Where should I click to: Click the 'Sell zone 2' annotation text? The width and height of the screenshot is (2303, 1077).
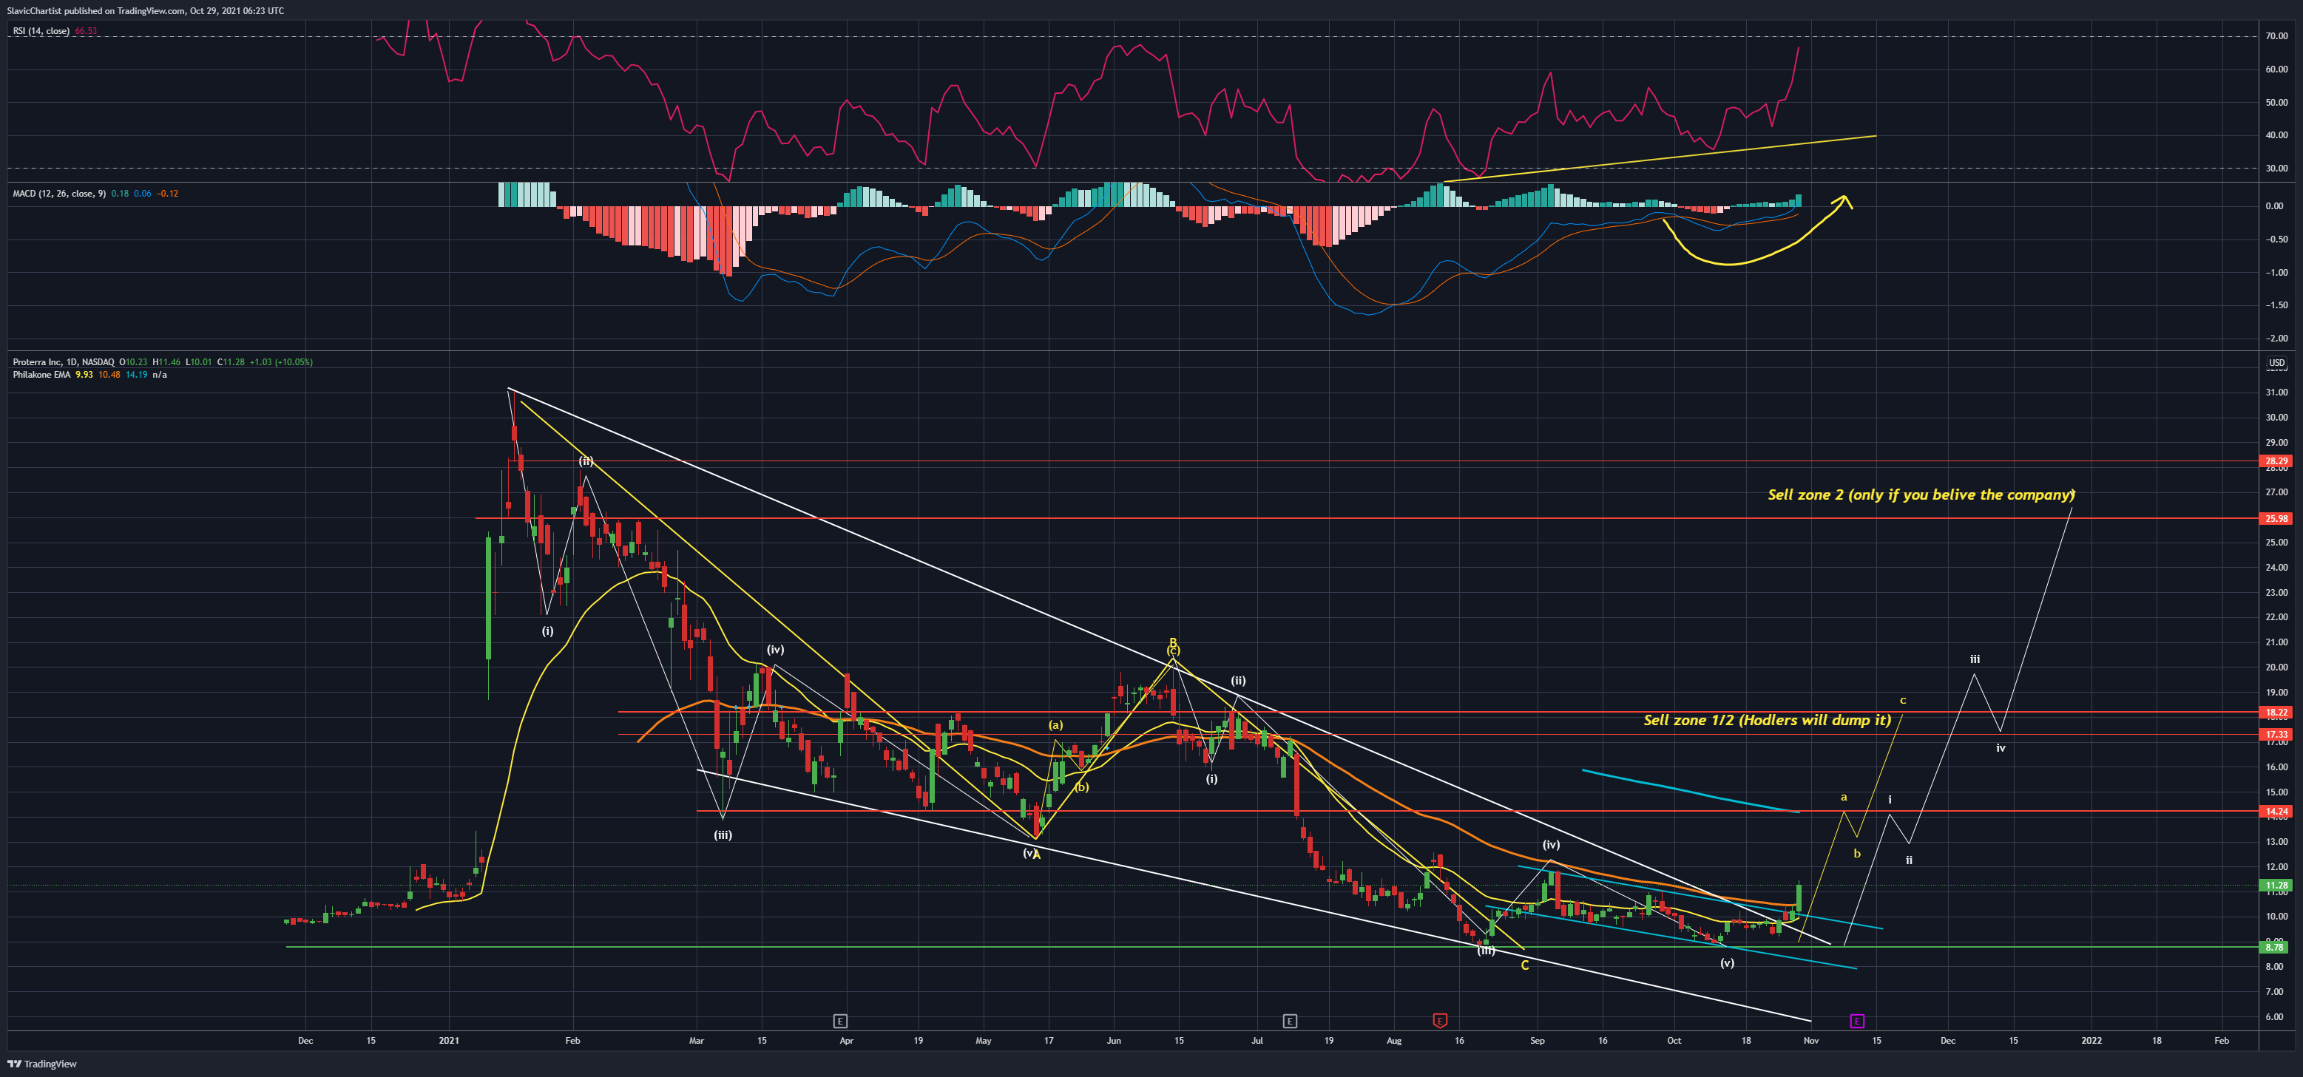coord(1921,495)
